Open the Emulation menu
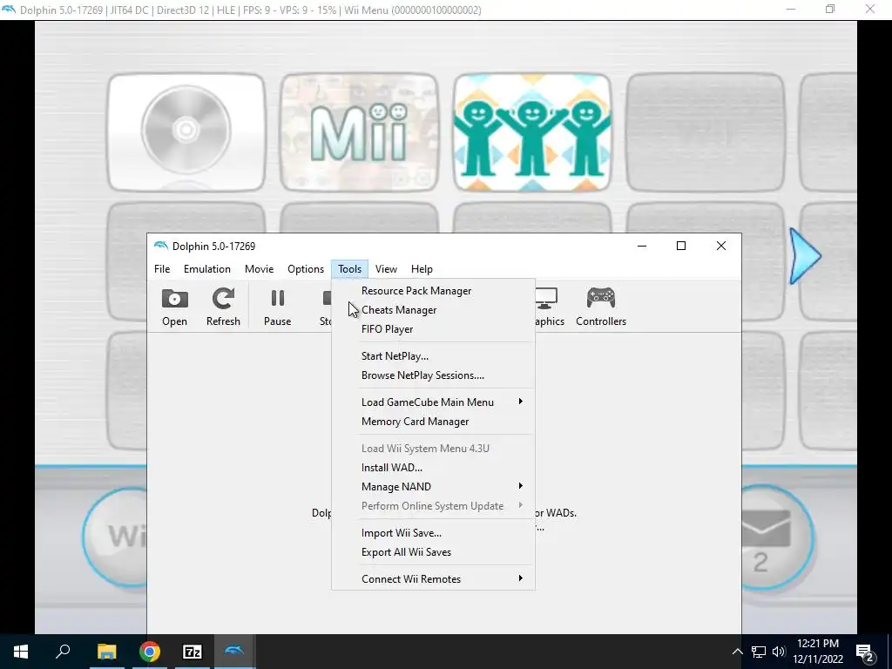This screenshot has height=669, width=892. [x=207, y=269]
